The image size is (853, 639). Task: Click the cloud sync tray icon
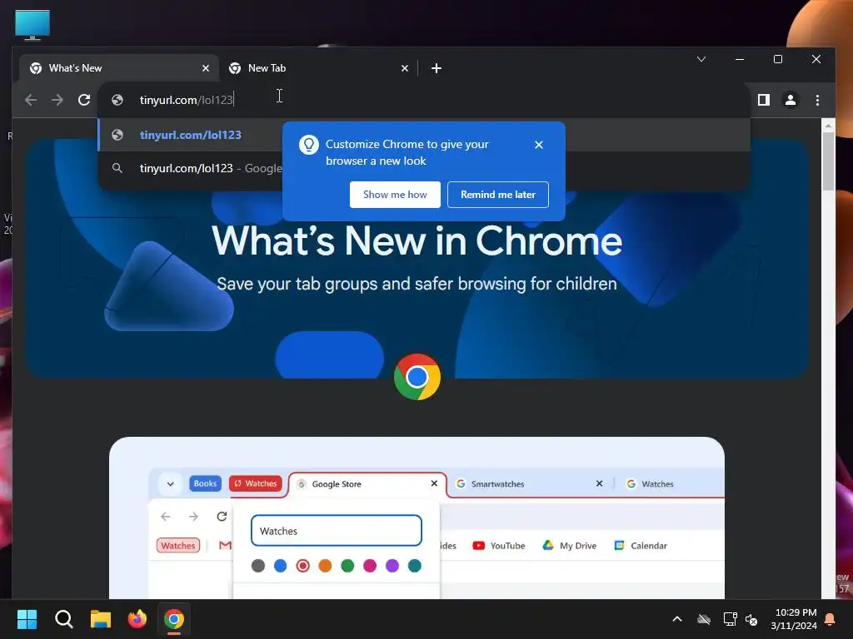pos(704,619)
